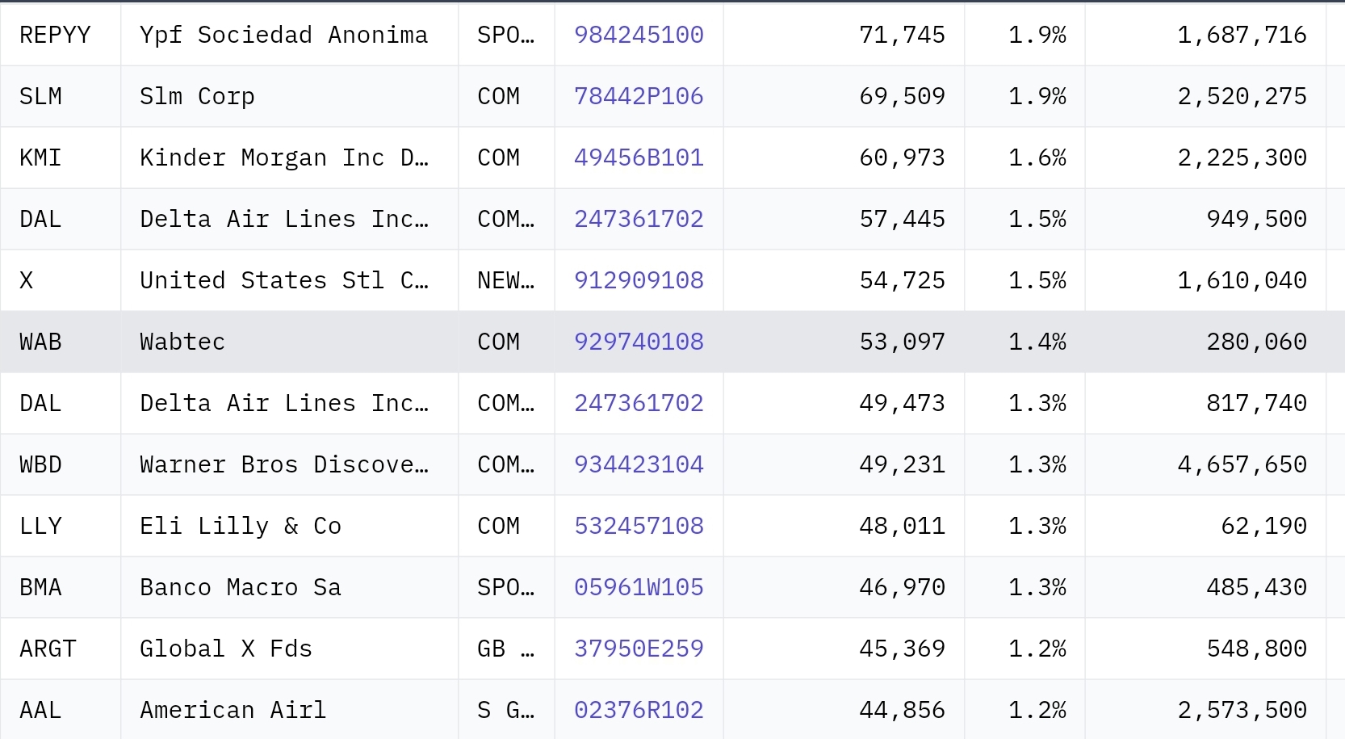This screenshot has height=739, width=1345.
Task: Select the shares figure 485,430
Action: 1256,587
